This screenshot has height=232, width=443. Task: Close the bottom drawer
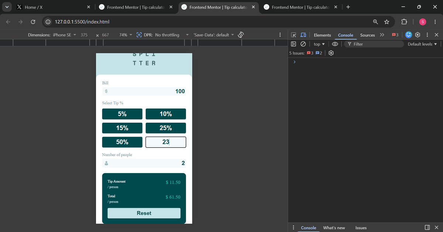coord(436,228)
